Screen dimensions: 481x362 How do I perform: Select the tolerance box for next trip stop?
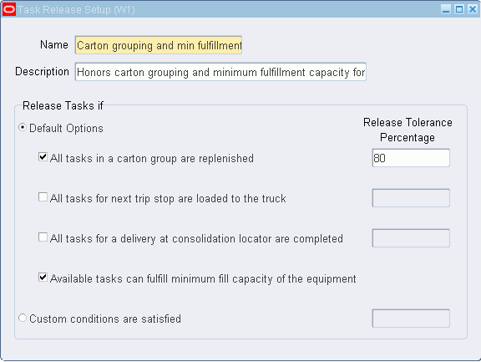(x=411, y=198)
